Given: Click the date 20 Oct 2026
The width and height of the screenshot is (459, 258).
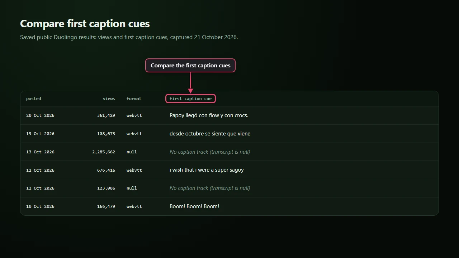Looking at the screenshot, I should [40, 115].
